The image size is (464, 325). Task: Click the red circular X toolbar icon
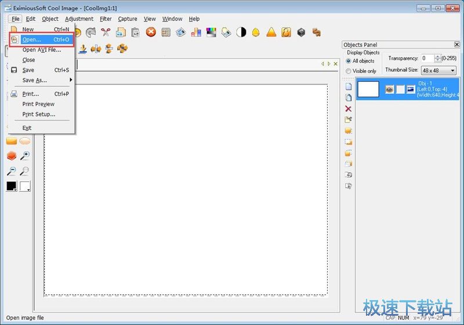151,32
